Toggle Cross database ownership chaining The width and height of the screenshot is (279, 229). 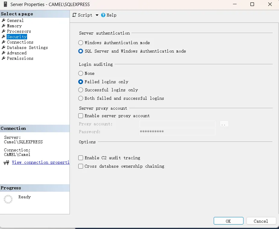pyautogui.click(x=81, y=166)
